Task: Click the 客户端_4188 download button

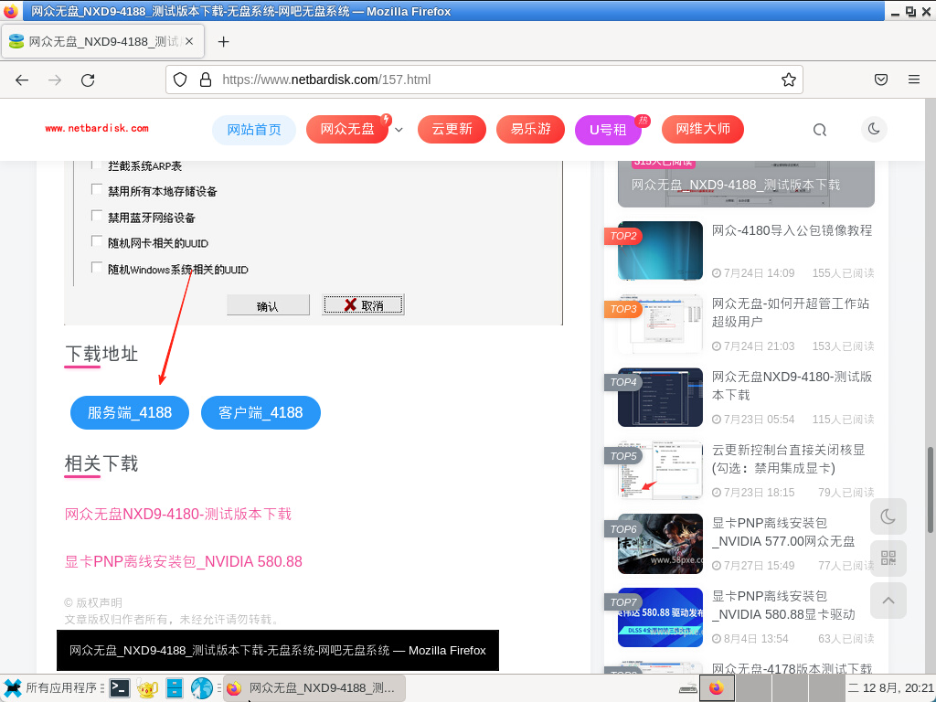Action: pyautogui.click(x=261, y=412)
